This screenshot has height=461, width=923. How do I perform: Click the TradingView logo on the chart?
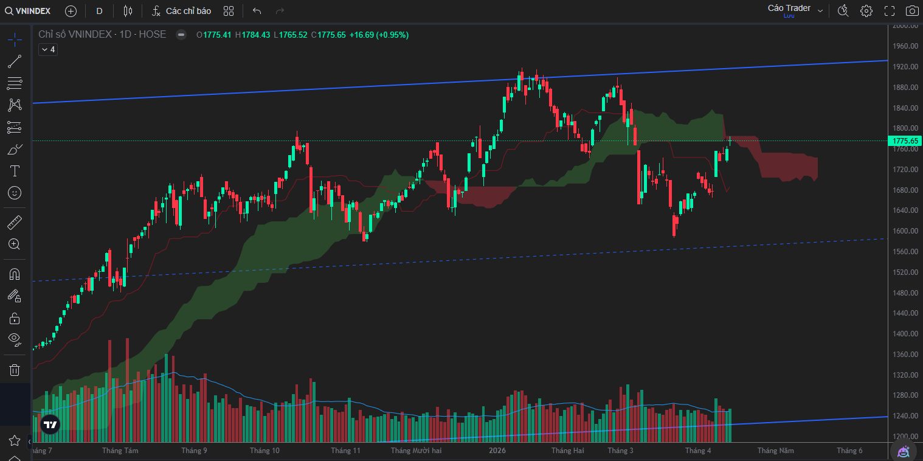(50, 424)
